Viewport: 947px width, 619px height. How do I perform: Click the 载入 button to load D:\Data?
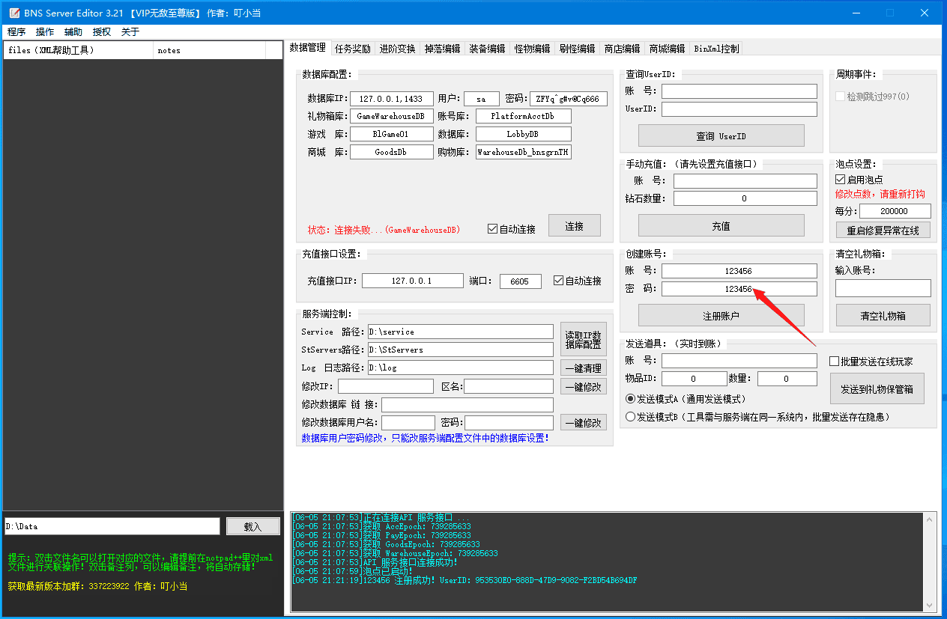point(252,525)
